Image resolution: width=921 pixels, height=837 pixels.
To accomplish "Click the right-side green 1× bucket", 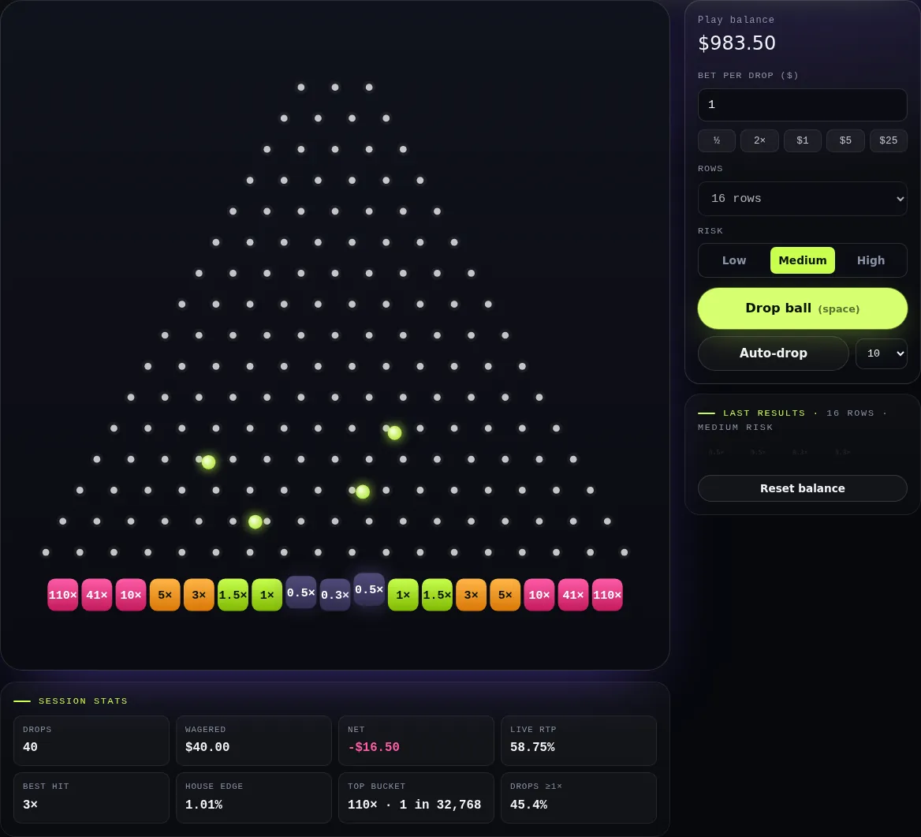I will [403, 595].
